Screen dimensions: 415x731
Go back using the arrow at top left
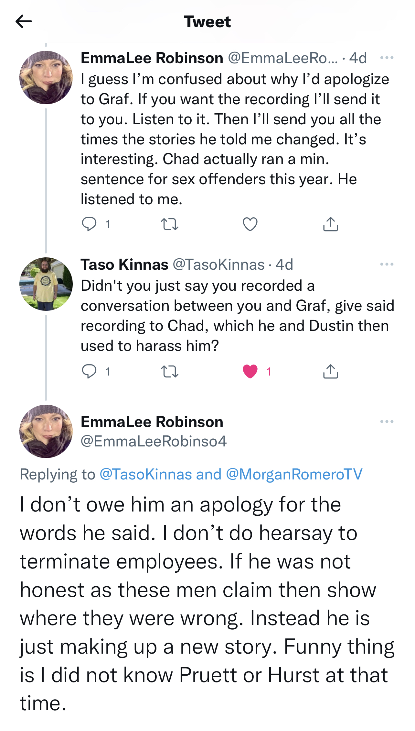[24, 21]
